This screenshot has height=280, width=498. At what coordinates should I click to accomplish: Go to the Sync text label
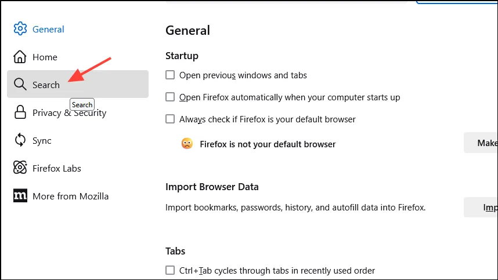(x=42, y=140)
